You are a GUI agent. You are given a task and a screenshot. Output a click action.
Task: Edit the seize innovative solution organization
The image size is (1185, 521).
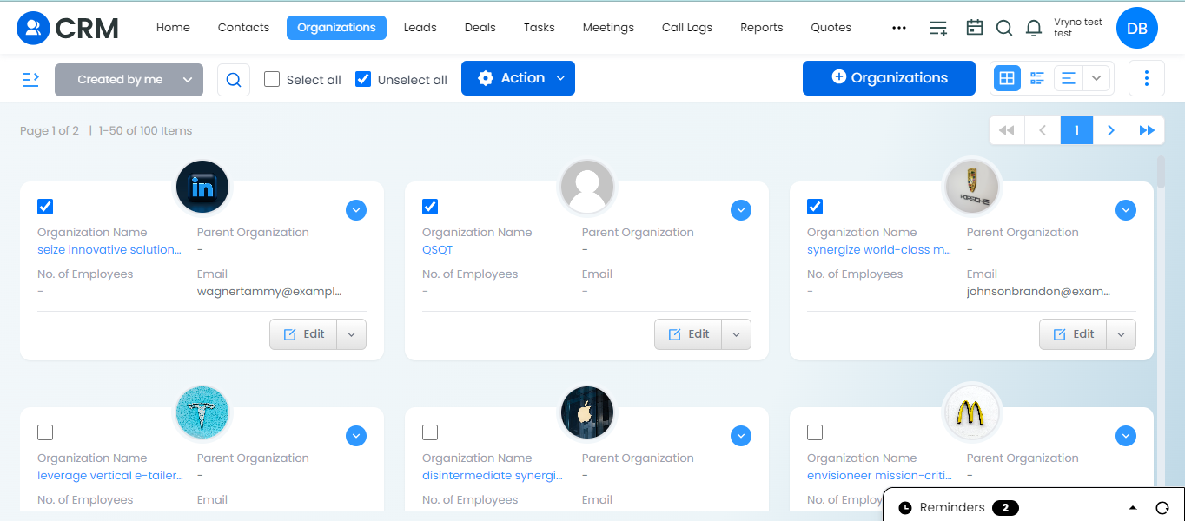303,334
